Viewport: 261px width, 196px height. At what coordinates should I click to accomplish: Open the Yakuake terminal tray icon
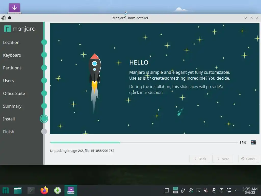198,190
